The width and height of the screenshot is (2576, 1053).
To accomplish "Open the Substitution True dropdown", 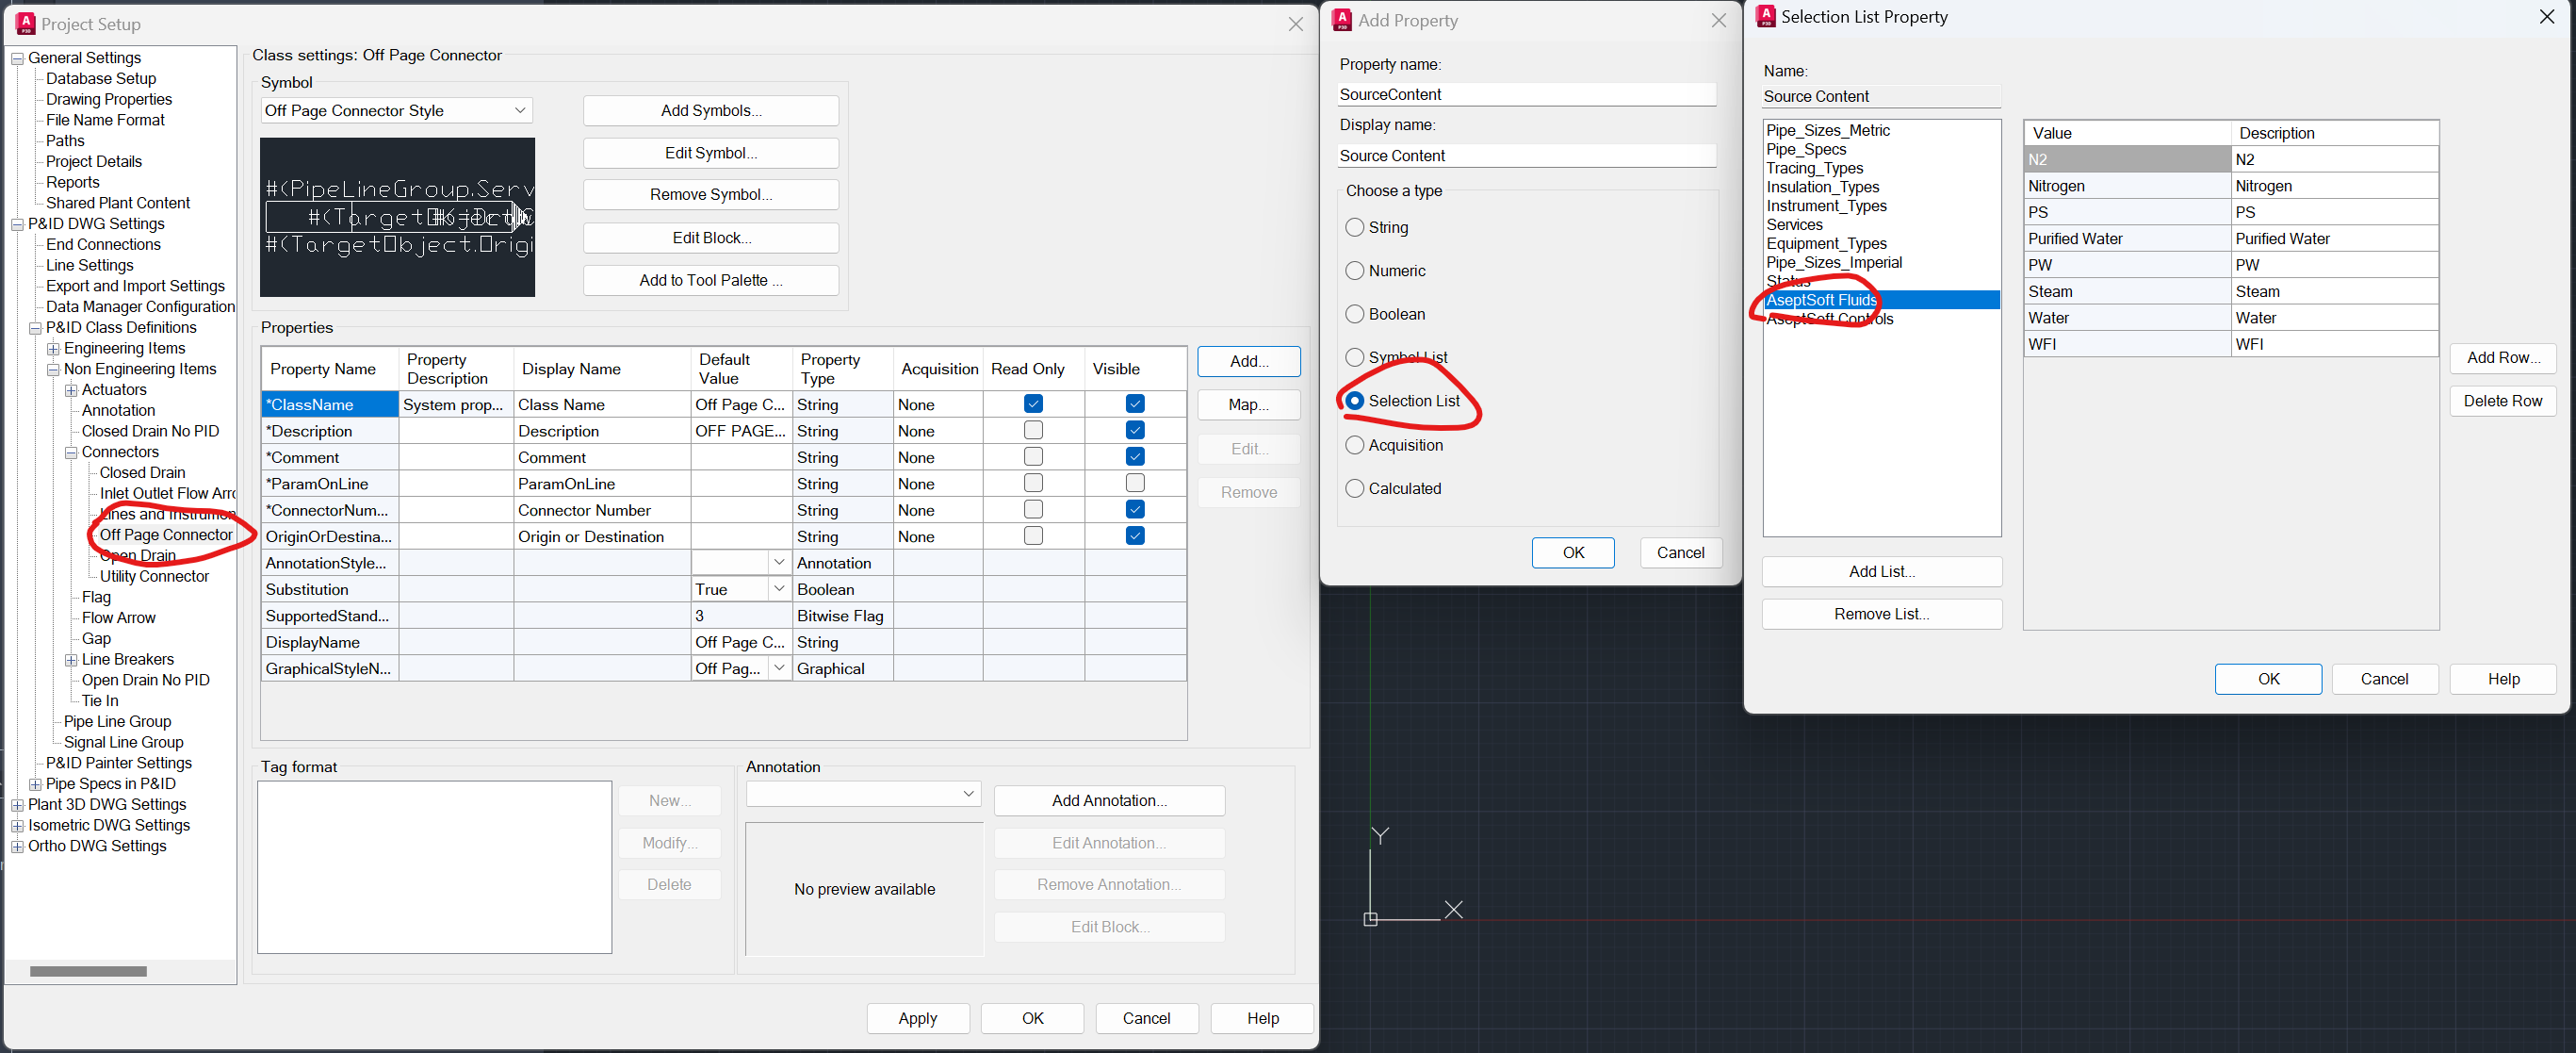I will click(x=778, y=588).
